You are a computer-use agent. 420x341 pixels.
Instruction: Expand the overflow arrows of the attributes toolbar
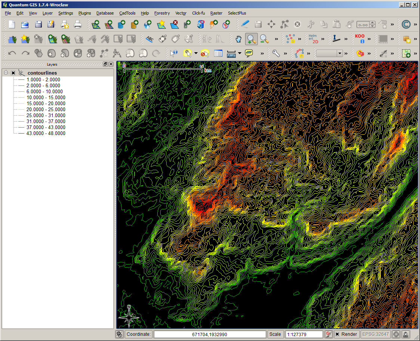tap(262, 53)
